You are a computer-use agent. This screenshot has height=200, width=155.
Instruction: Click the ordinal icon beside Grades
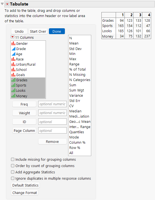[13, 80]
